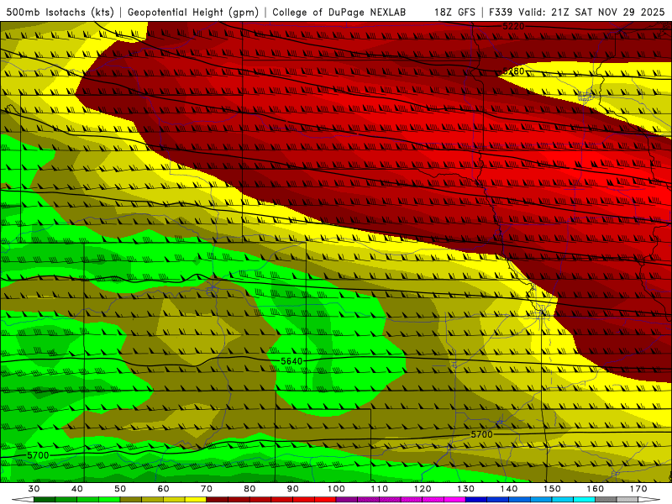Image resolution: width=672 pixels, height=504 pixels.
Task: Select the 170 label on the color scale
Action: (638, 489)
